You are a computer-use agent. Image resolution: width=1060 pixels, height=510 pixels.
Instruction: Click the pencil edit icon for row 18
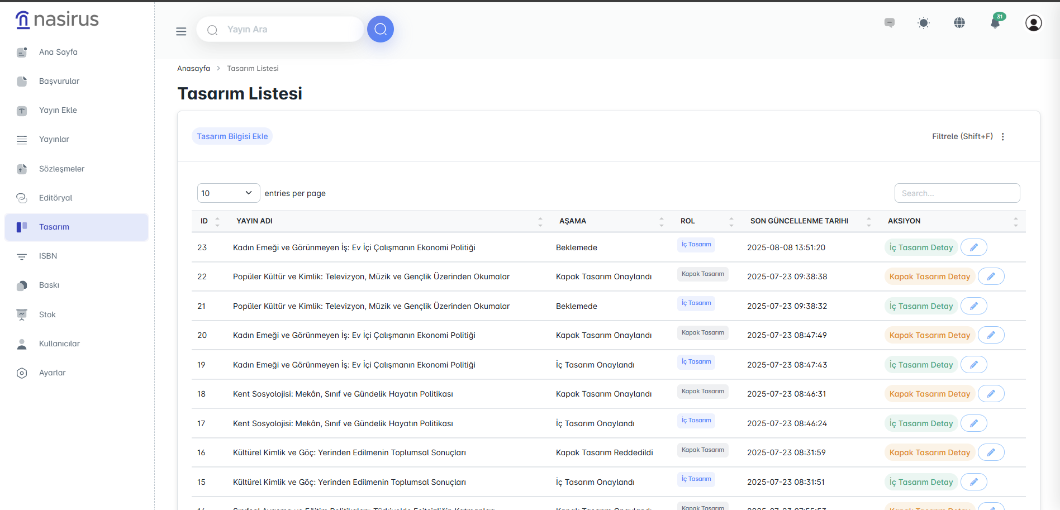pos(991,394)
